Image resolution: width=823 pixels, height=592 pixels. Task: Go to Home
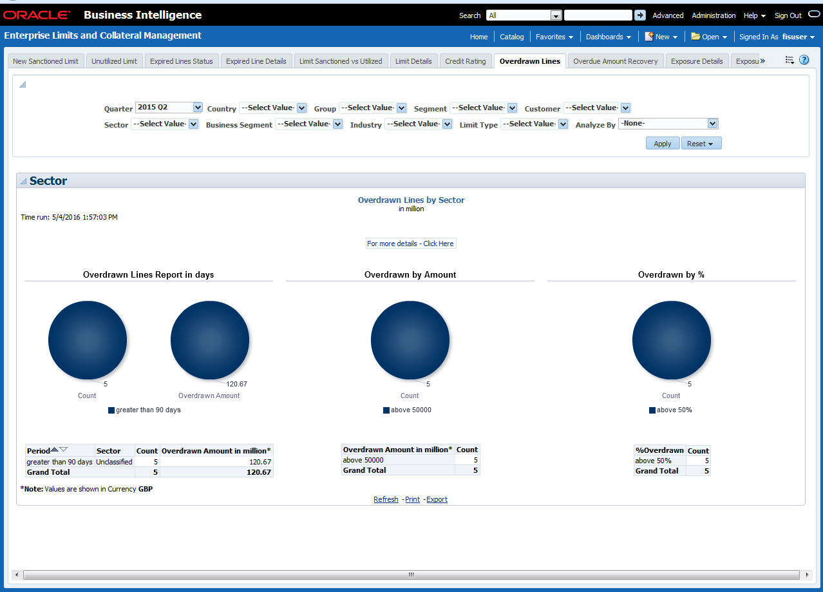tap(478, 37)
